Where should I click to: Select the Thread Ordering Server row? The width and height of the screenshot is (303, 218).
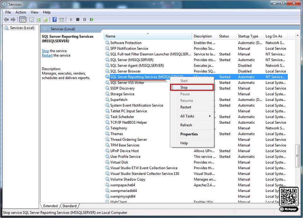pos(196,139)
